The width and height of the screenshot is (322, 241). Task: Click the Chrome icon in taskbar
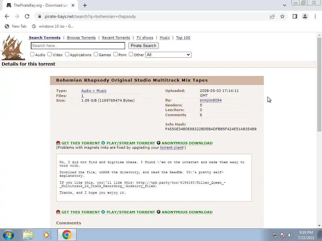67,235
